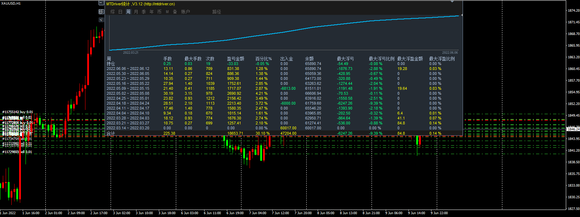The height and width of the screenshot is (217, 580).
Task: Select week row 2022.03.21 ~ 2022.03.27
Action: pos(128,123)
